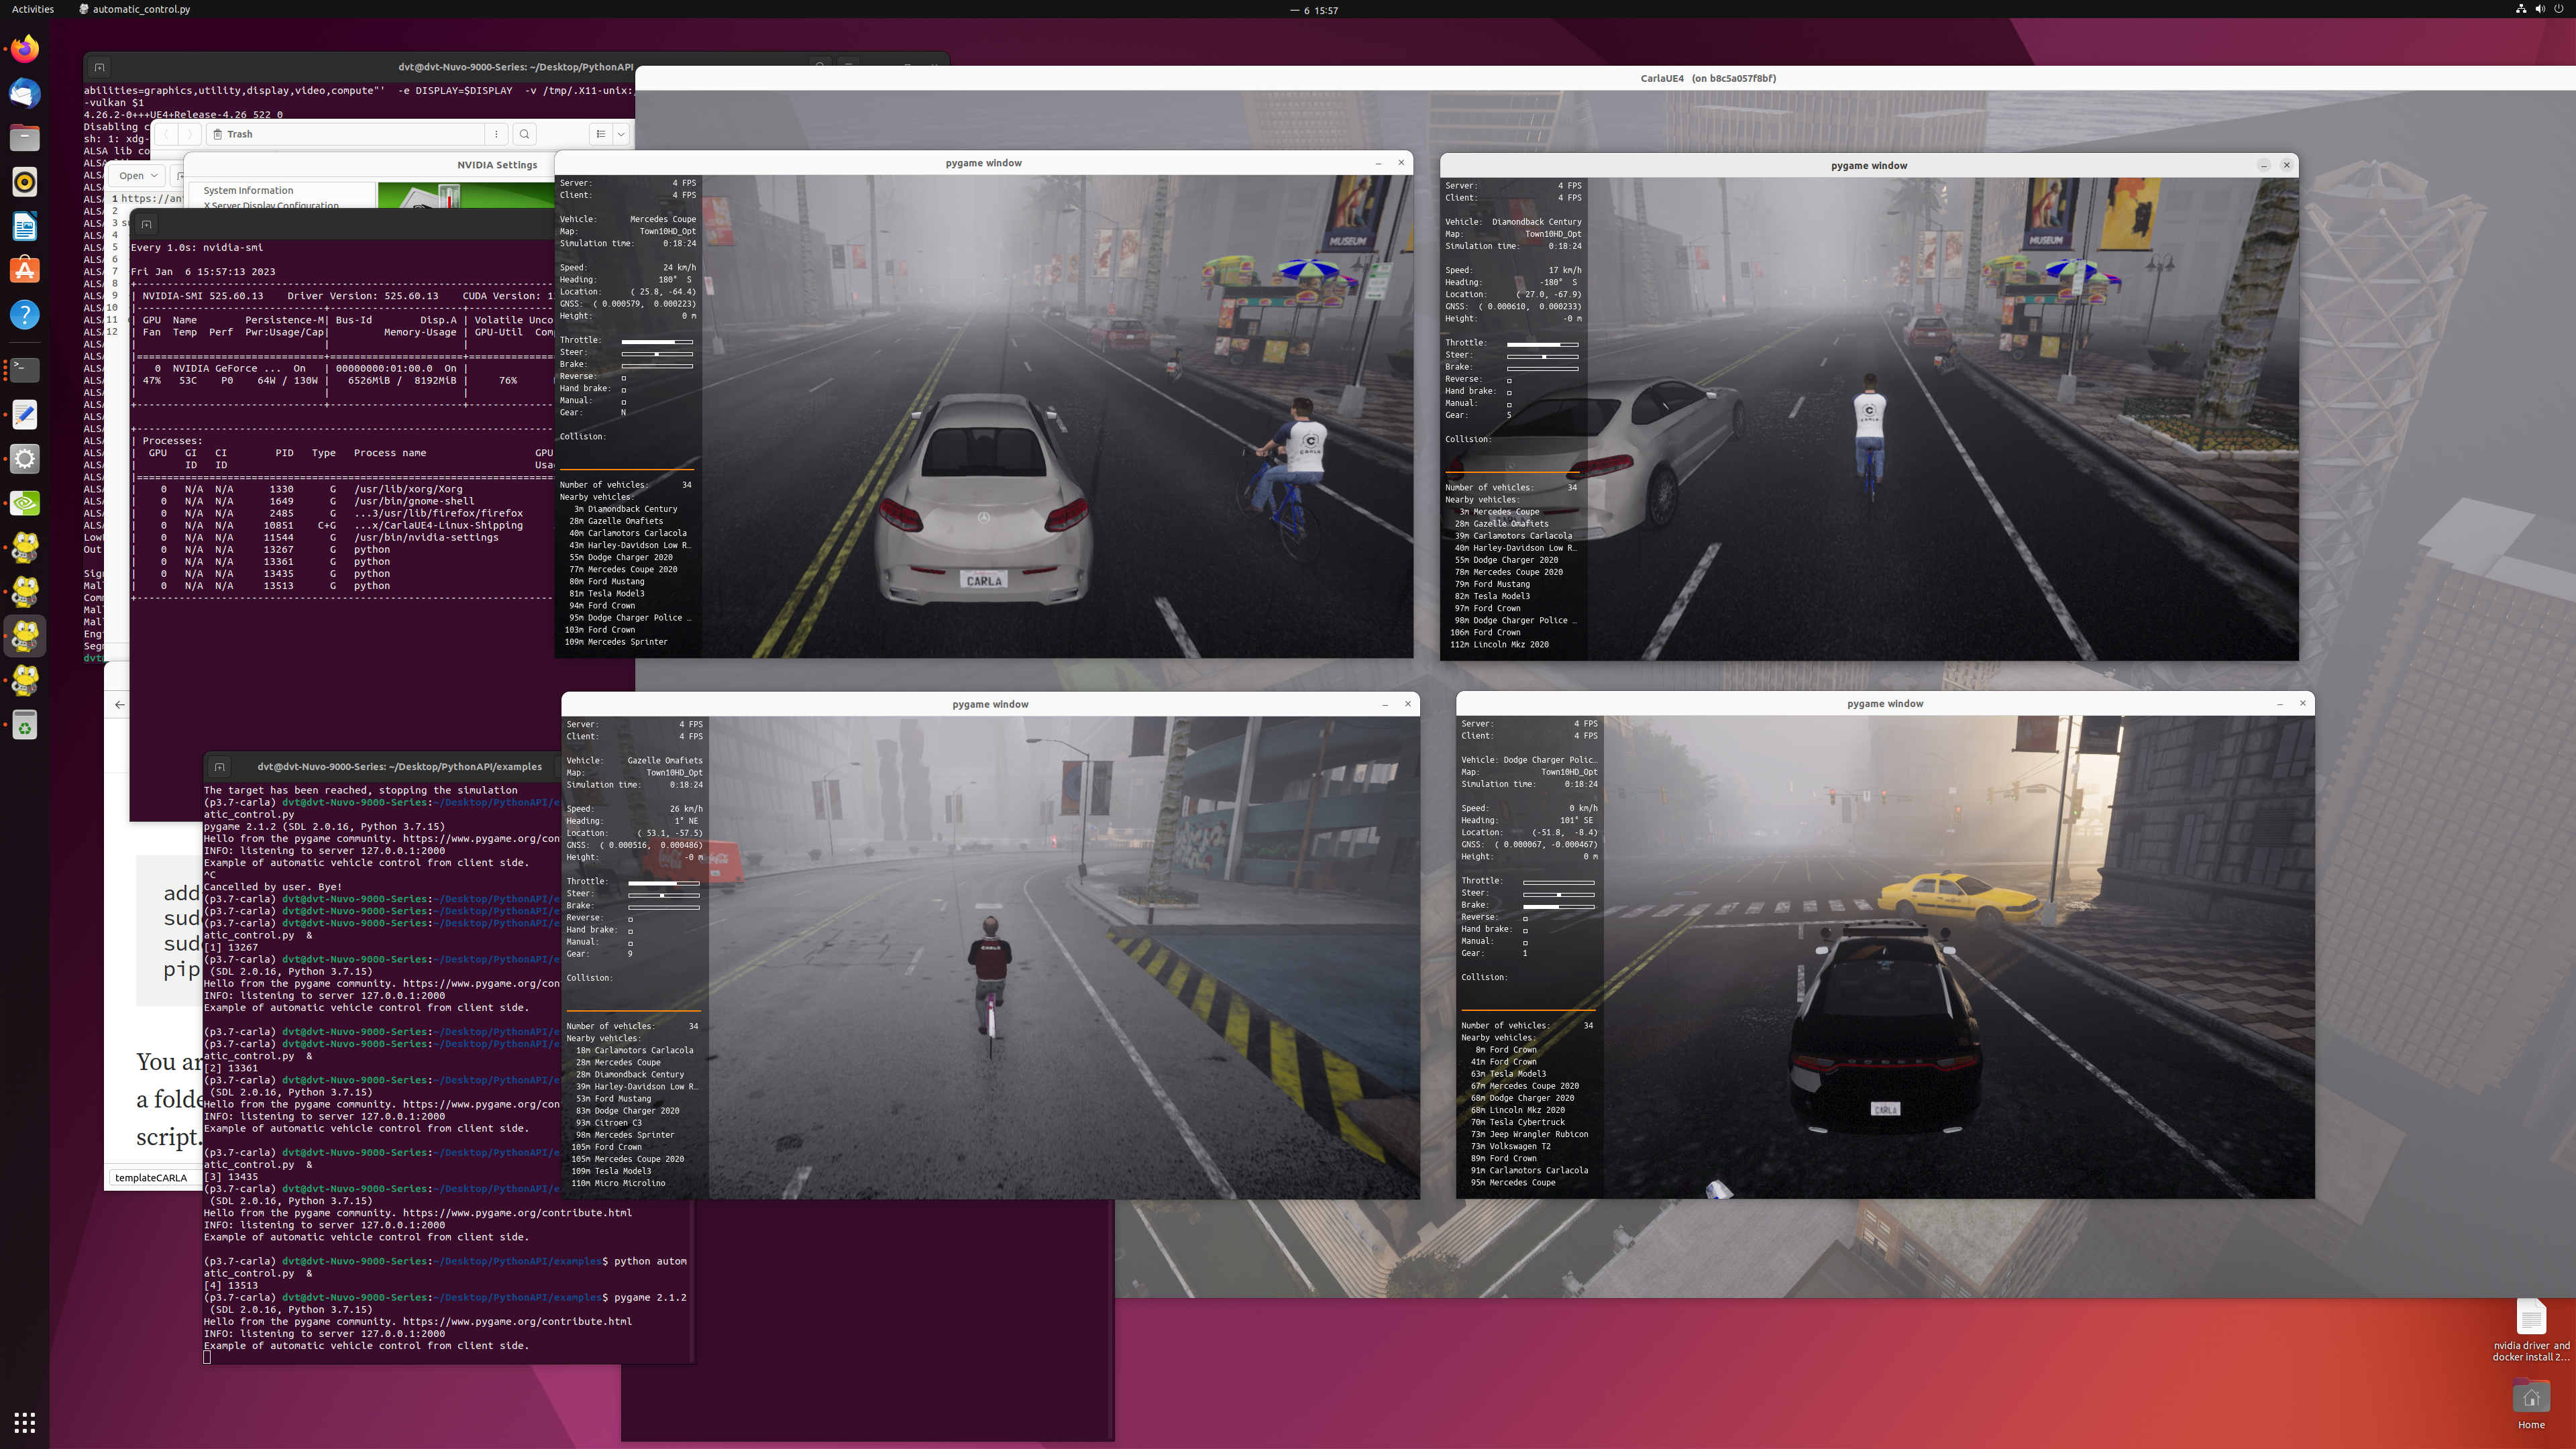Viewport: 2576px width, 1449px height.
Task: Expand view options chevron in Trash window
Action: (621, 134)
